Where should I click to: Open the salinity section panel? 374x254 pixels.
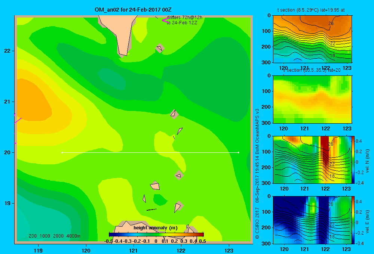click(312, 99)
